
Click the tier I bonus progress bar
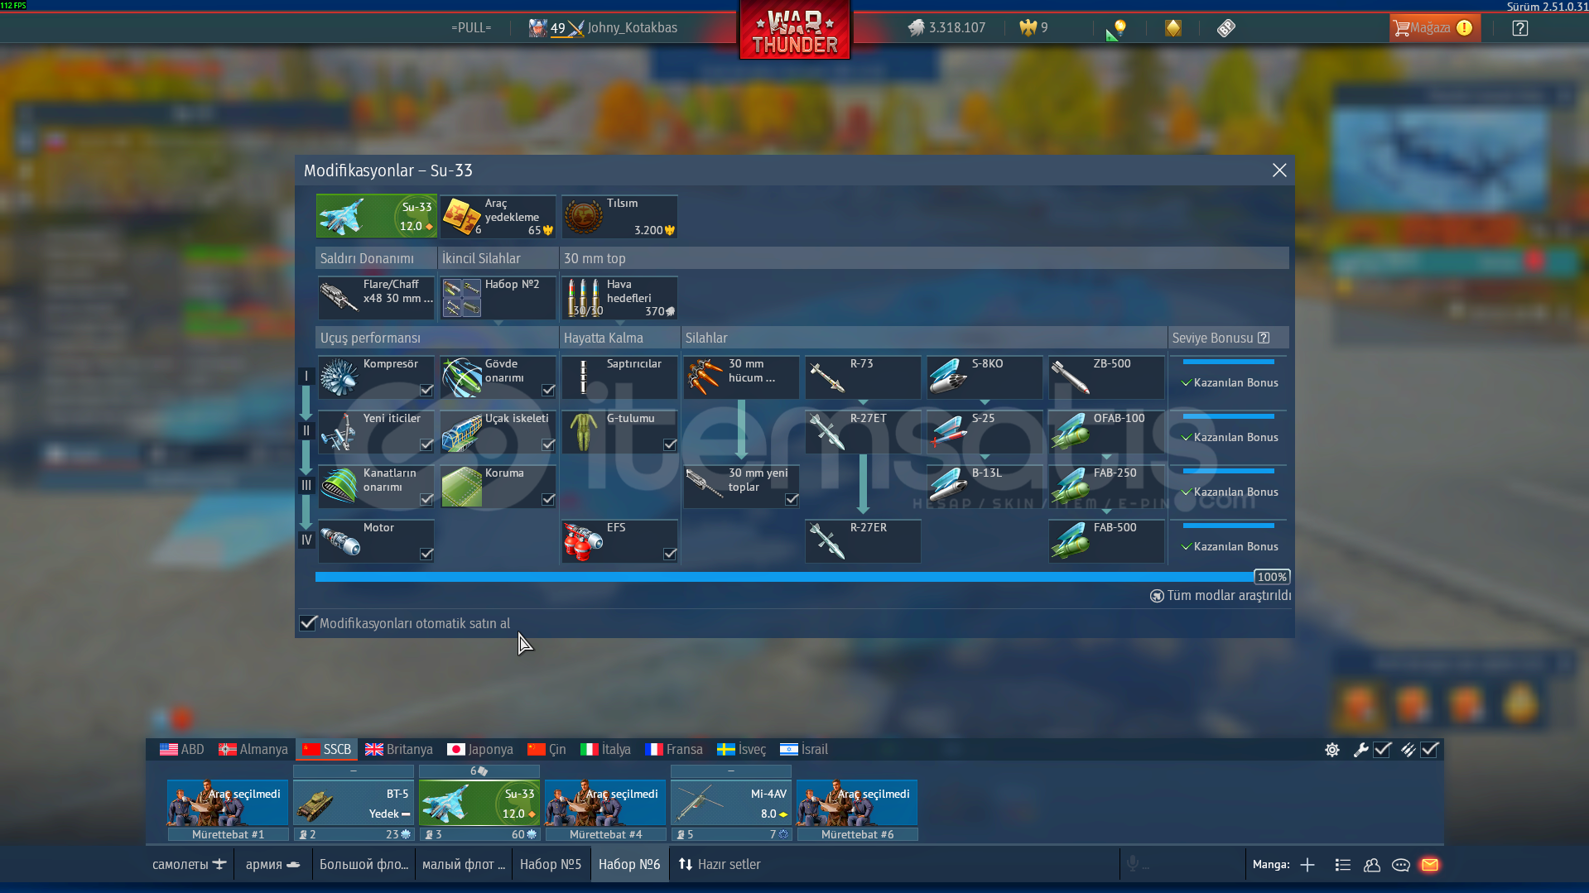[1228, 362]
